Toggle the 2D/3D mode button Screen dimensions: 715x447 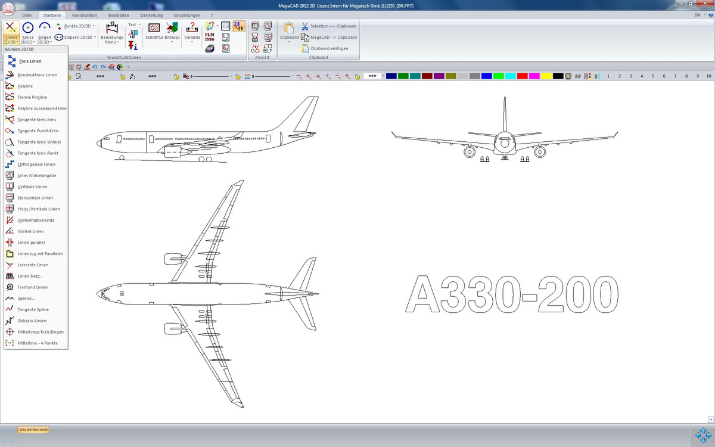(x=238, y=26)
